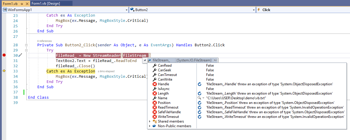350x140 pixels.
Task: Close the Form1.vb tab
Action: (x=27, y=4)
